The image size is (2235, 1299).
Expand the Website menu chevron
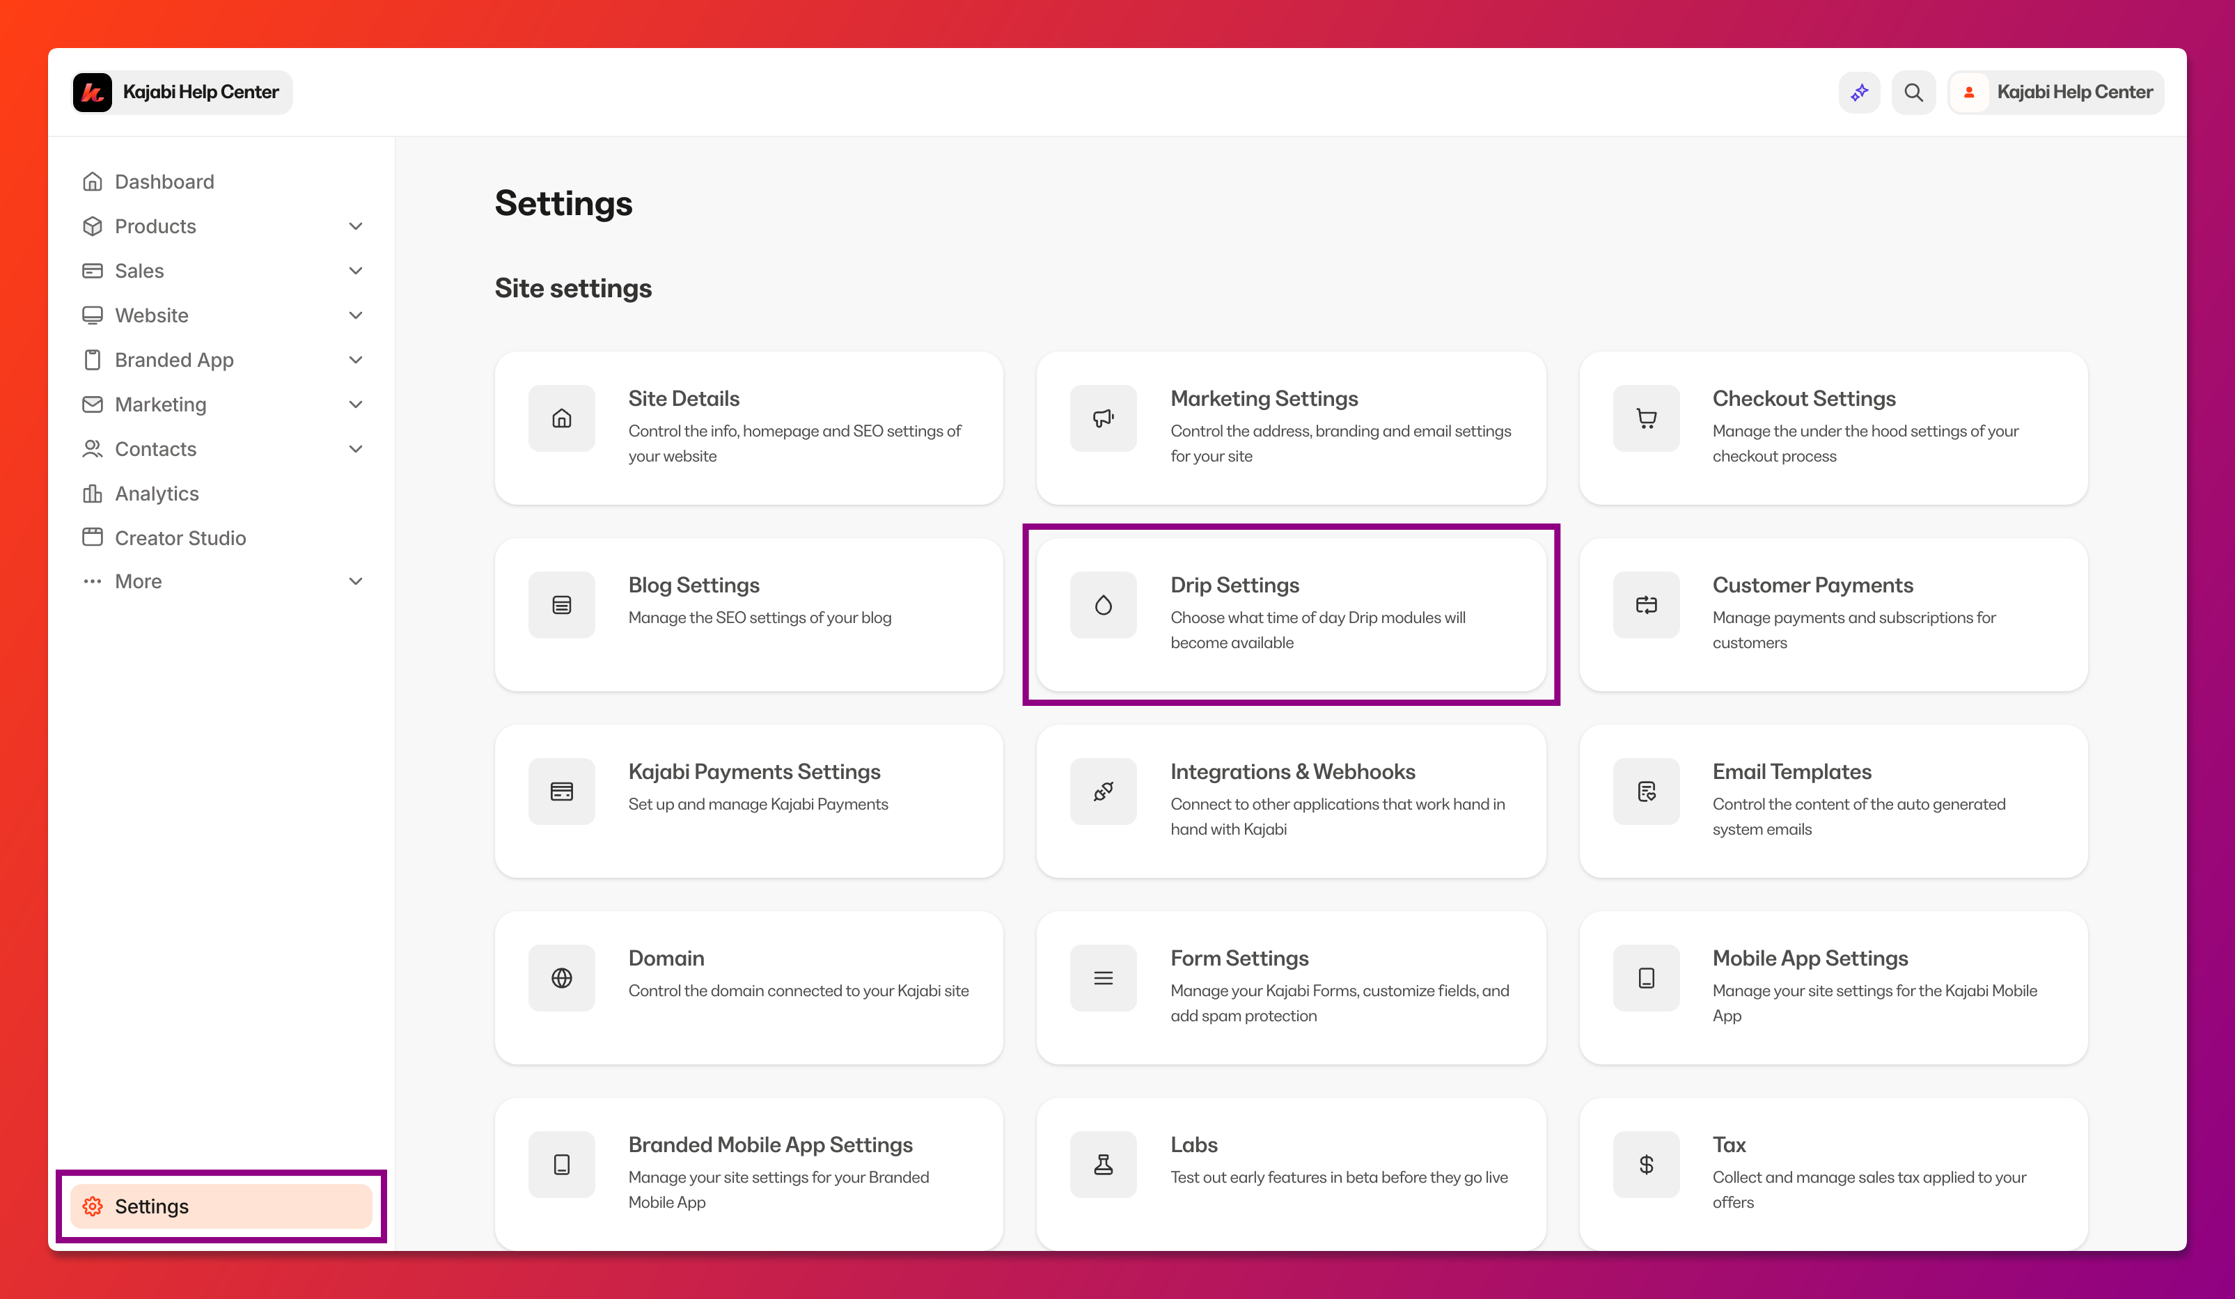pos(356,315)
